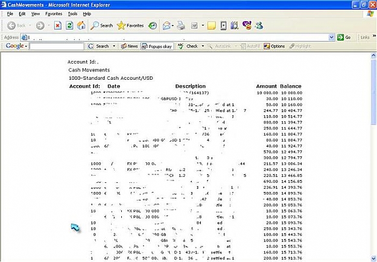
Task: Go to the Home page
Action: click(81, 25)
